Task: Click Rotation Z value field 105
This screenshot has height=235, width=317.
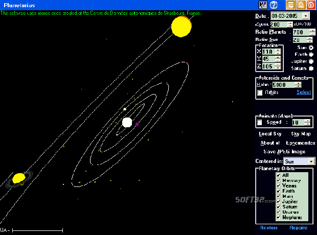Action: tap(268, 66)
